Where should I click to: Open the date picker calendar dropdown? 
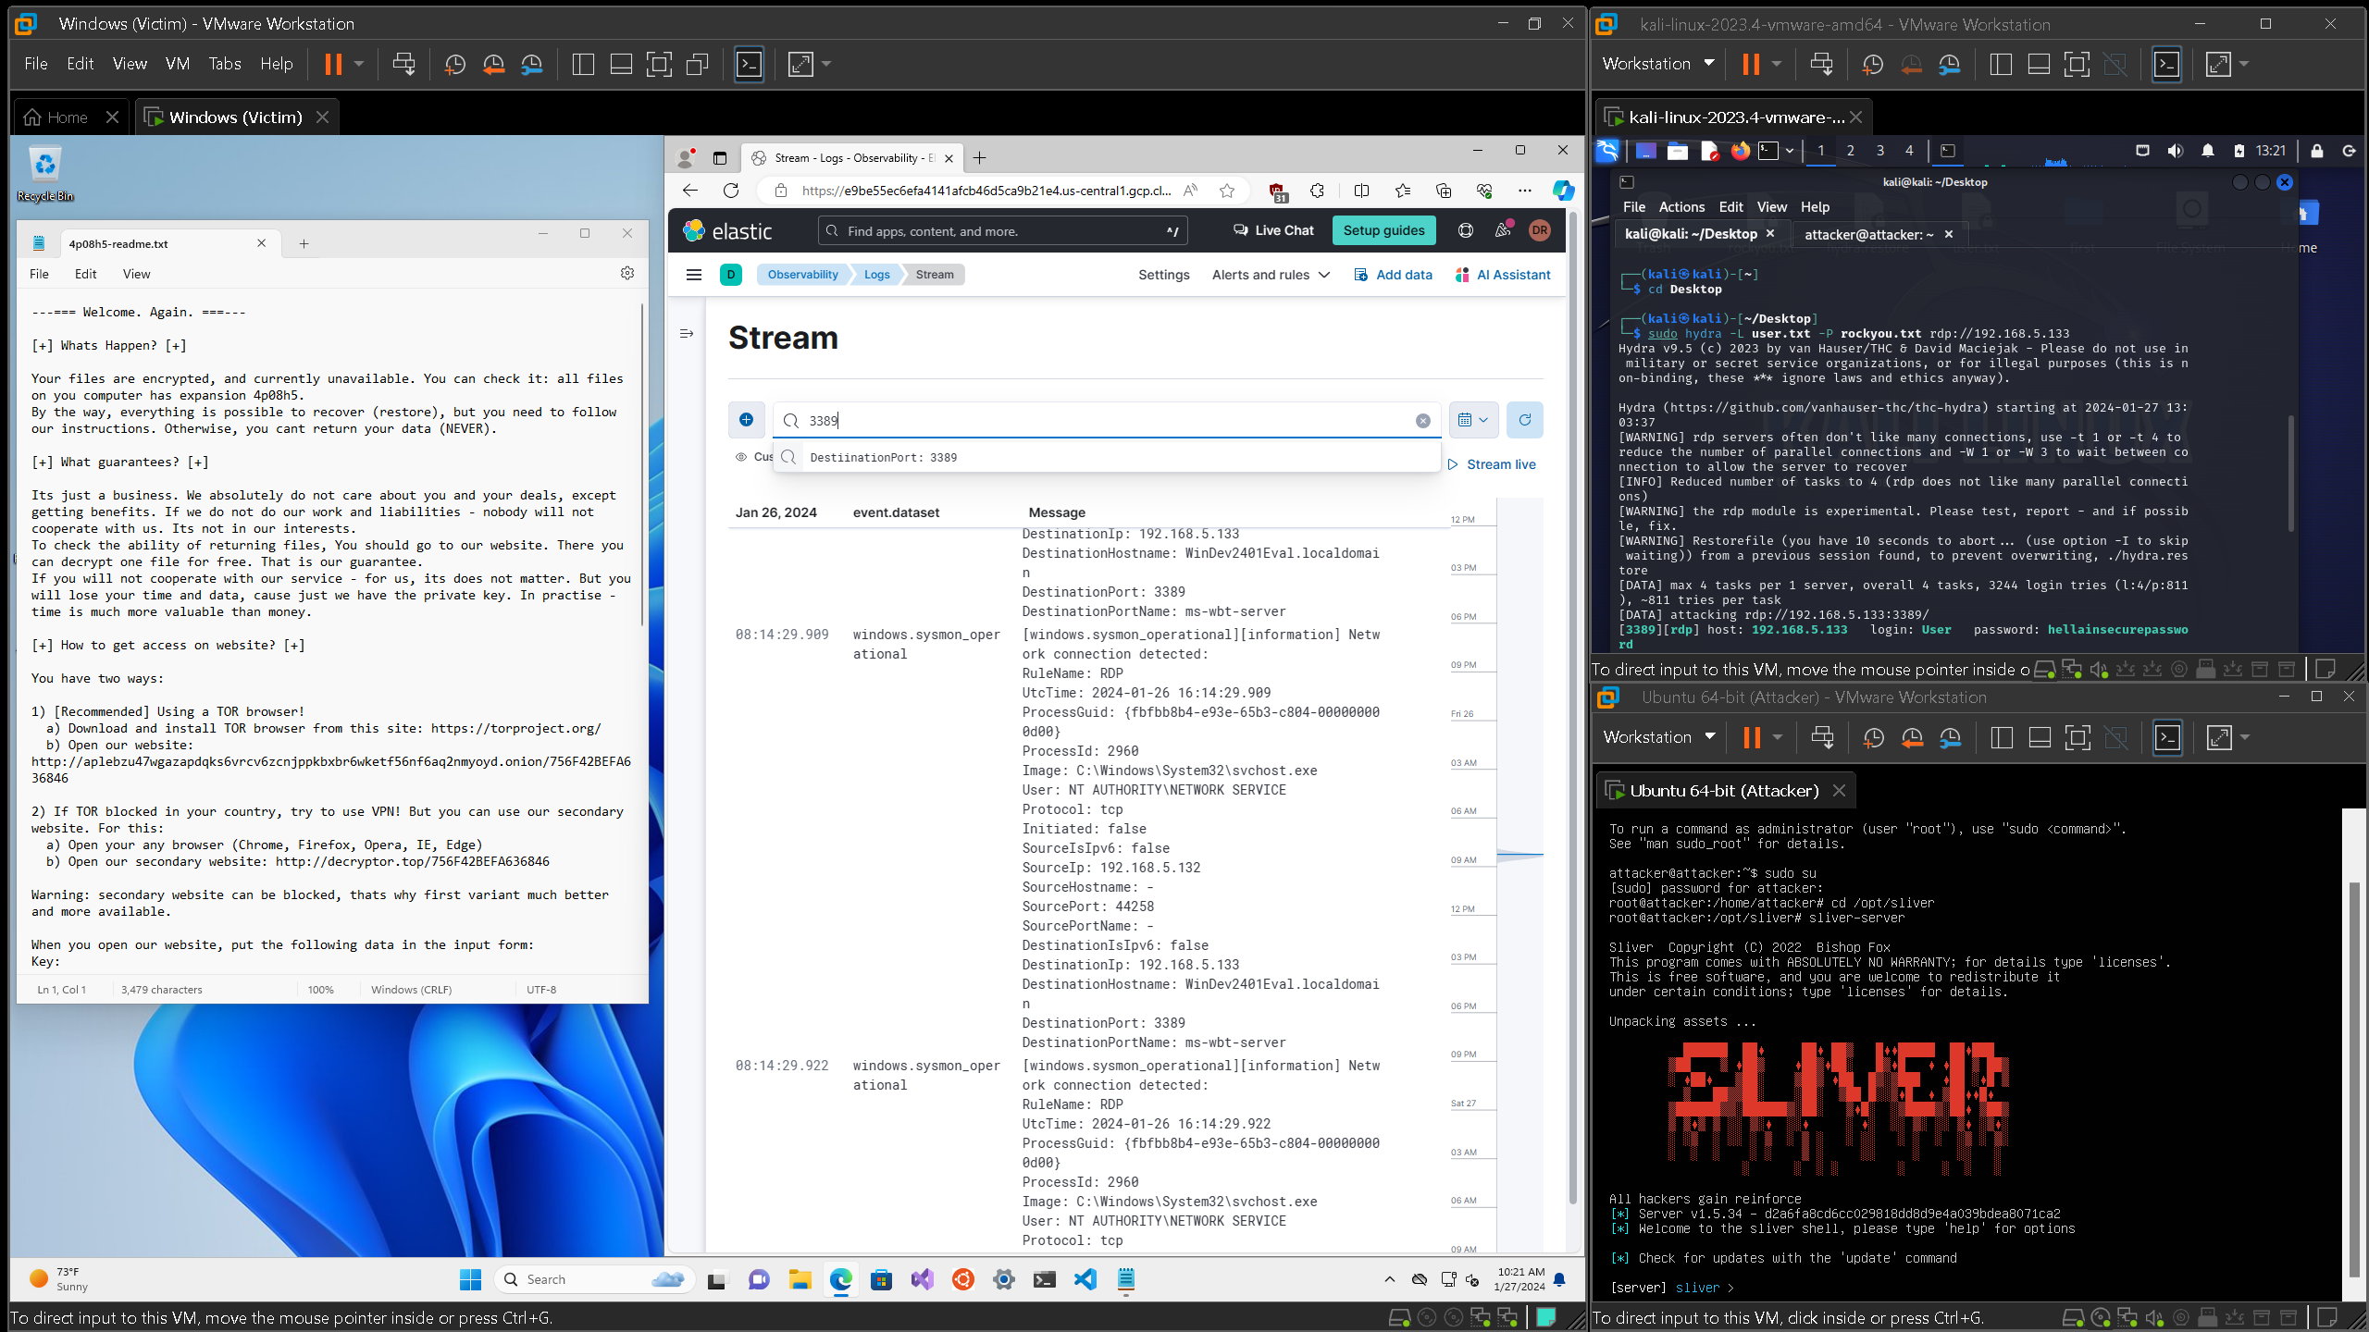pyautogui.click(x=1473, y=420)
